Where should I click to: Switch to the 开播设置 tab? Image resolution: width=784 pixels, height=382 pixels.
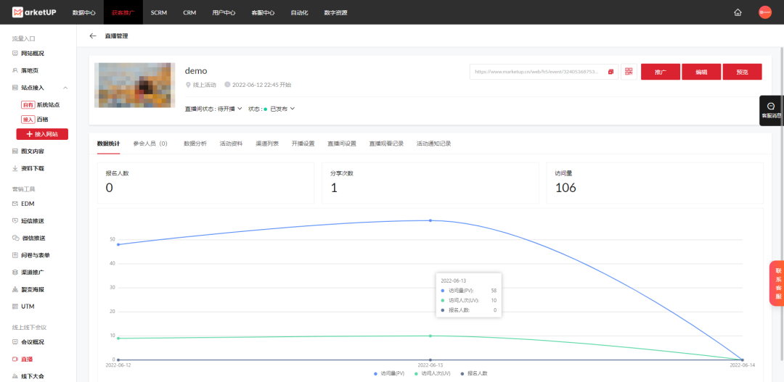pos(303,144)
